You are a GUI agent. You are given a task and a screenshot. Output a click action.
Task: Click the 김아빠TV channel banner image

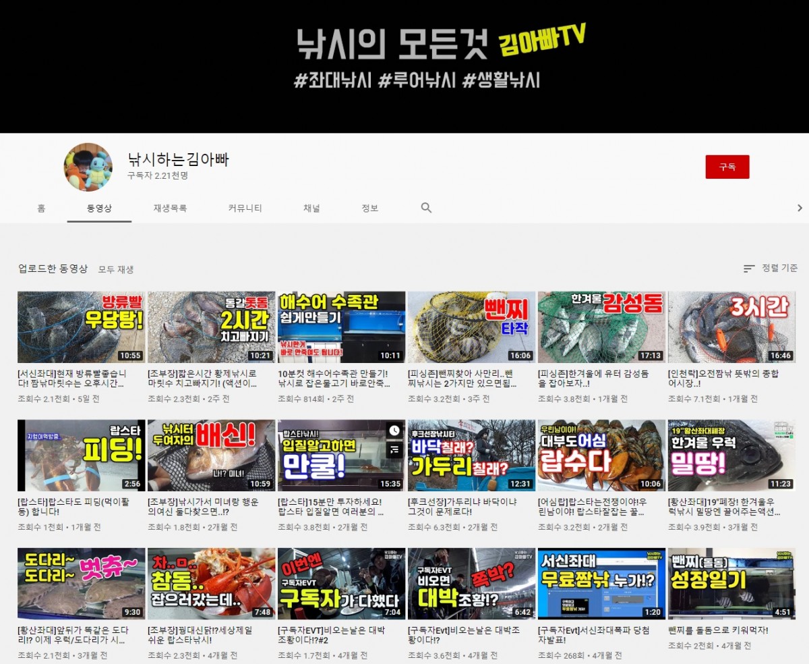point(404,66)
